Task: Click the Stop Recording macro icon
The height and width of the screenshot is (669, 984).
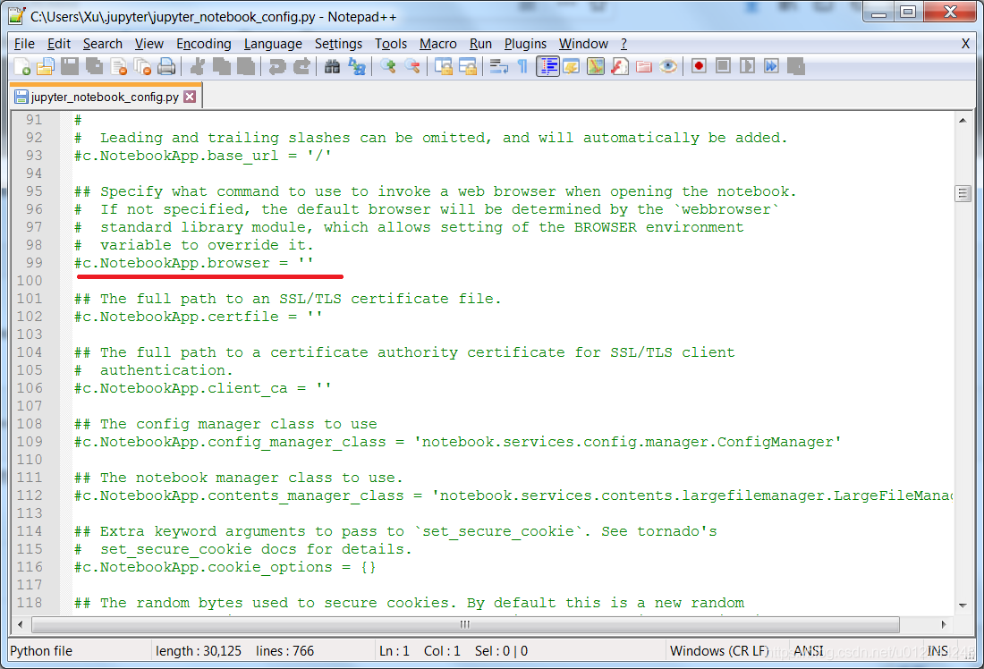Action: (x=723, y=66)
